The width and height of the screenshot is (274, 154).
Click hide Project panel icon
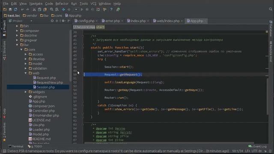point(69,21)
